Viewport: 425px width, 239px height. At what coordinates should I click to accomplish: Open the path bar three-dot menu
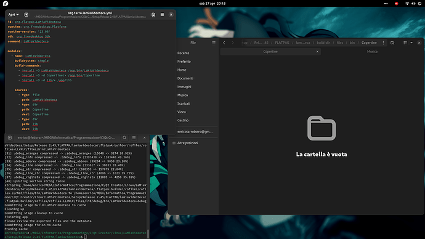(x=383, y=43)
